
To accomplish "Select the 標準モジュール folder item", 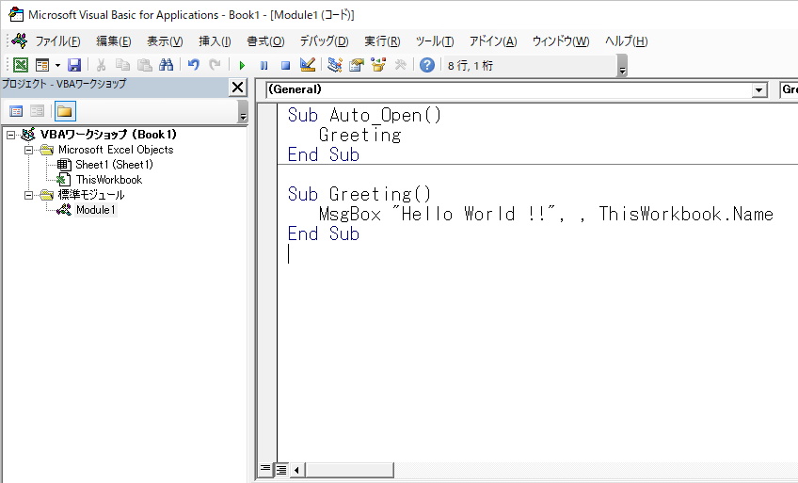I will 91,195.
